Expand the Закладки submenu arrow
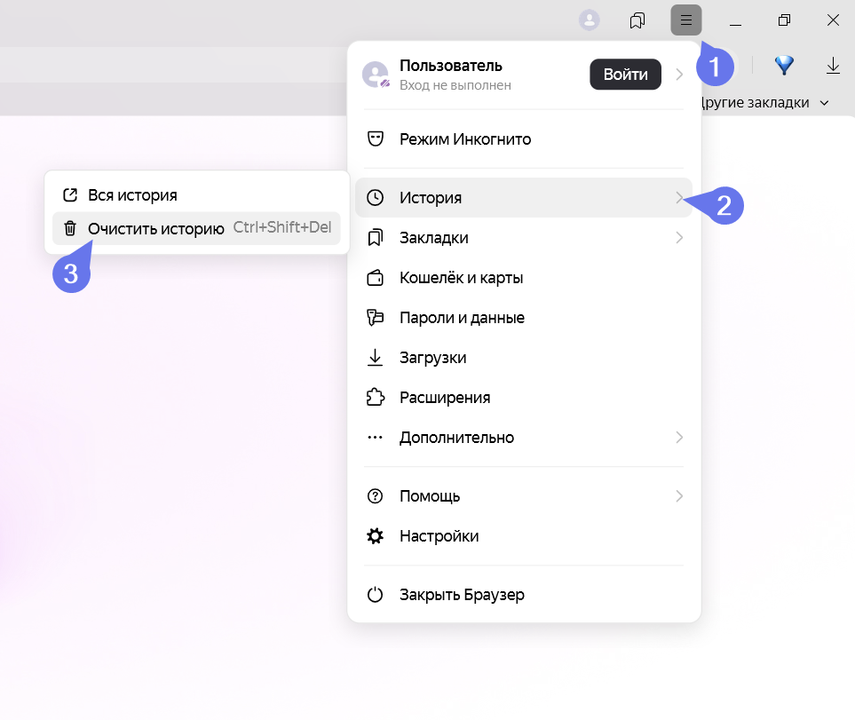 [x=679, y=238]
